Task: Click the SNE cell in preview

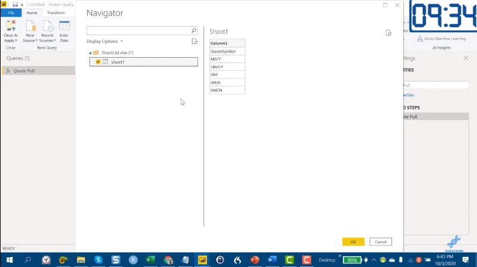Action: pyautogui.click(x=227, y=75)
